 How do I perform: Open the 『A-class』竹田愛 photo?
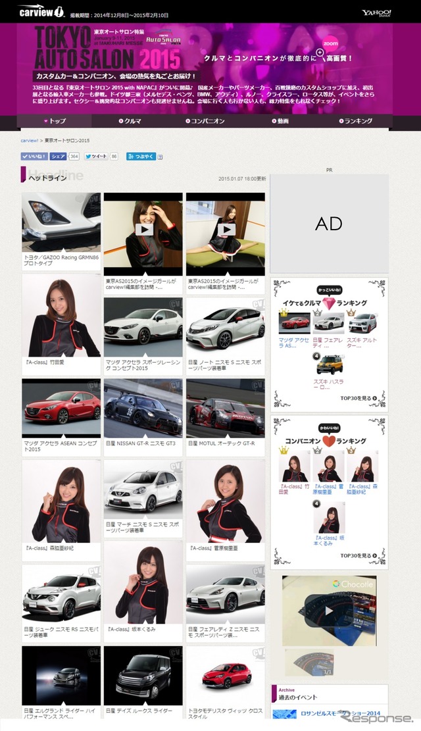click(61, 316)
